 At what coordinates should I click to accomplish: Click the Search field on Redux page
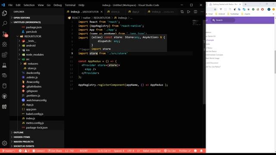[223, 20]
